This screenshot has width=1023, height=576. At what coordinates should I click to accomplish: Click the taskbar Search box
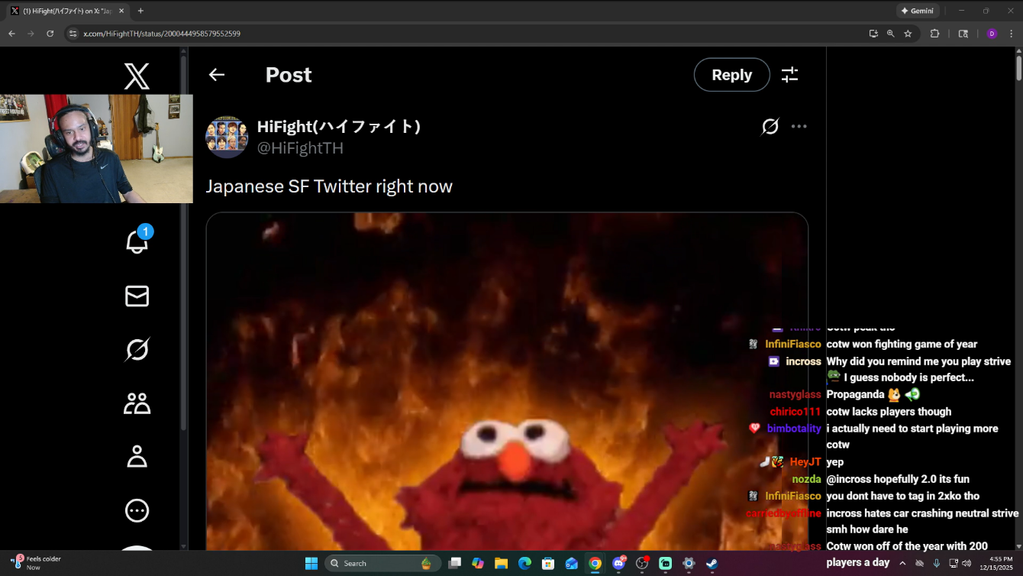(383, 564)
